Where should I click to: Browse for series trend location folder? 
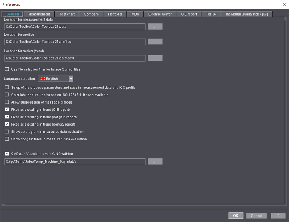coord(155,58)
